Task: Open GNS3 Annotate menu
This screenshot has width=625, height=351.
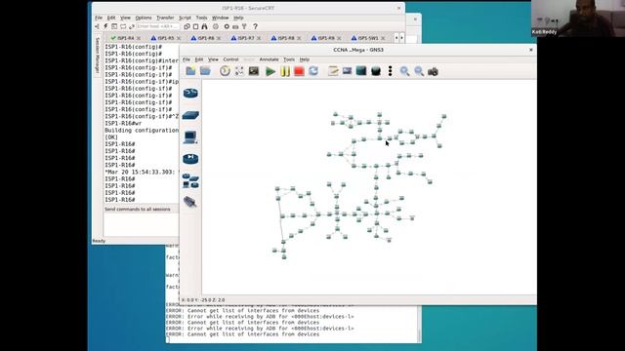Action: point(270,59)
